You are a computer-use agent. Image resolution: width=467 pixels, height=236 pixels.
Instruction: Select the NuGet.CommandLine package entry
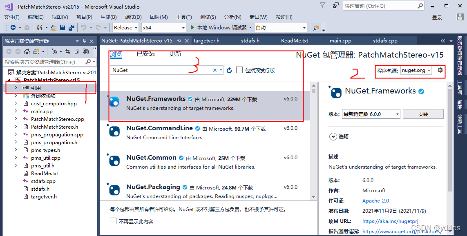pyautogui.click(x=205, y=133)
